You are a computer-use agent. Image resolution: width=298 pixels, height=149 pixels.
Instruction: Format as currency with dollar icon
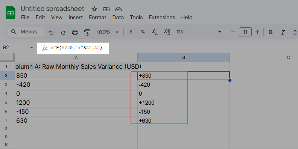(x=131, y=32)
